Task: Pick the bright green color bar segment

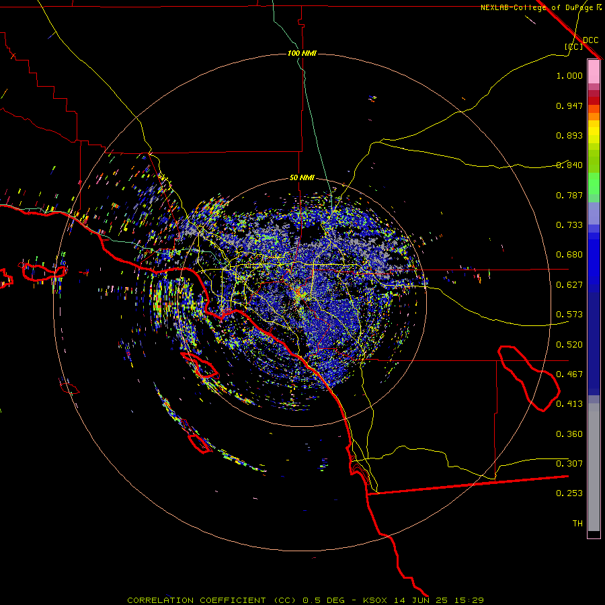Action: click(x=594, y=184)
